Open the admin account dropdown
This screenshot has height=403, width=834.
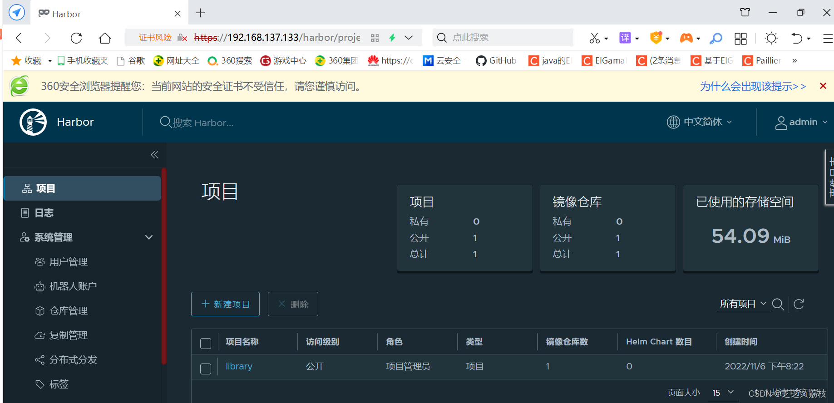[801, 123]
